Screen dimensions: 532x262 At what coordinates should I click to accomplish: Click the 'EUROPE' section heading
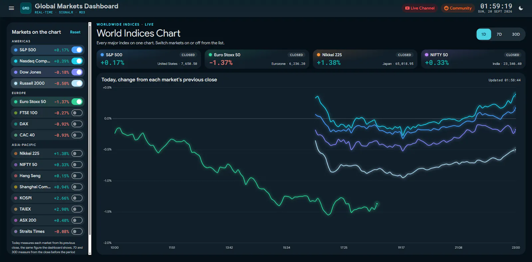point(19,93)
